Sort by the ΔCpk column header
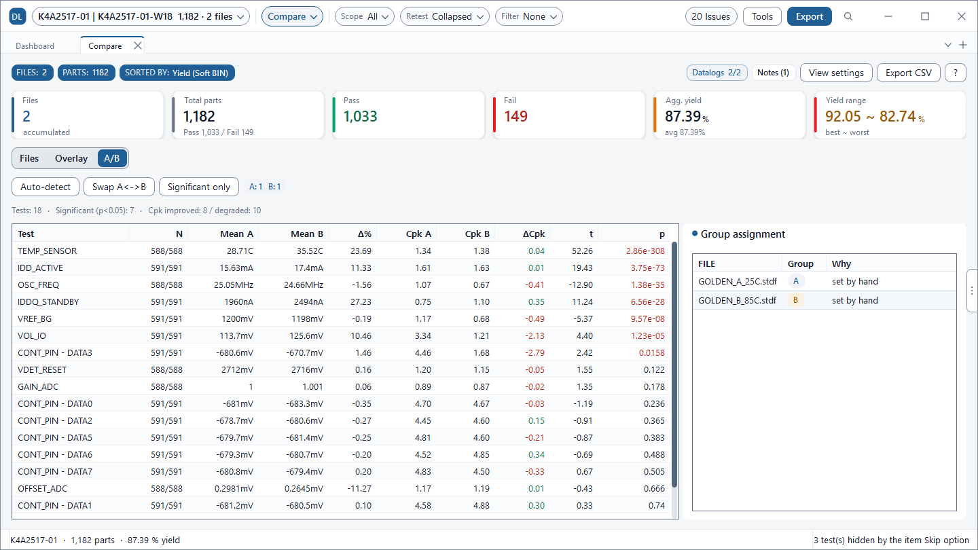The height and width of the screenshot is (550, 978). point(522,234)
